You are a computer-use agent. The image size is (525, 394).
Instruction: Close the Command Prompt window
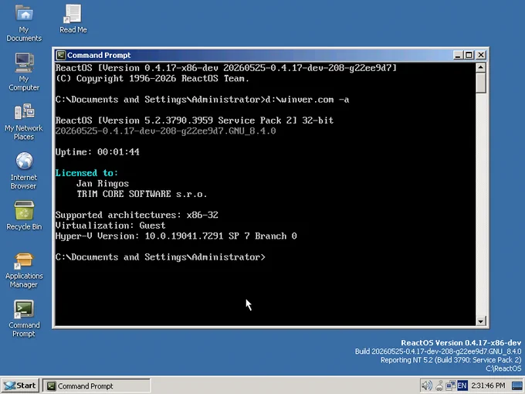pyautogui.click(x=481, y=55)
